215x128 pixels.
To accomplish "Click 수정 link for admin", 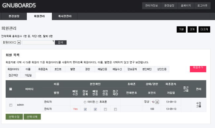I will (x=198, y=103).
